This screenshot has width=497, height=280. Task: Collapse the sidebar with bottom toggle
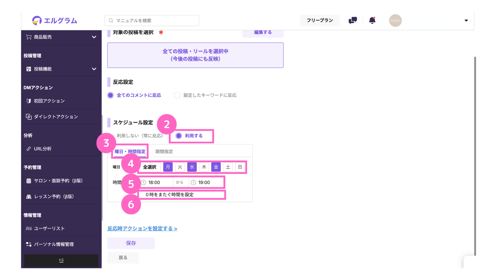(x=61, y=261)
